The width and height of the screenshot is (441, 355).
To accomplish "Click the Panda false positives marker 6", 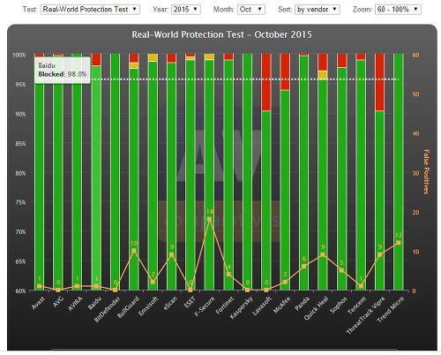I will (x=304, y=267).
